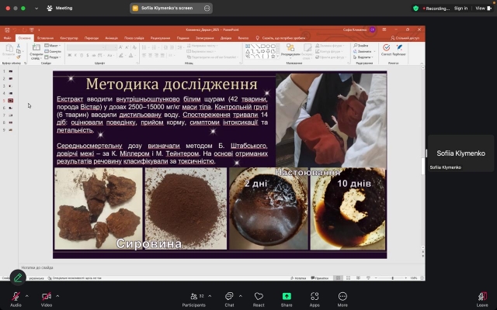
Task: Switch to the Переходи ribbon tab
Action: pyautogui.click(x=92, y=38)
